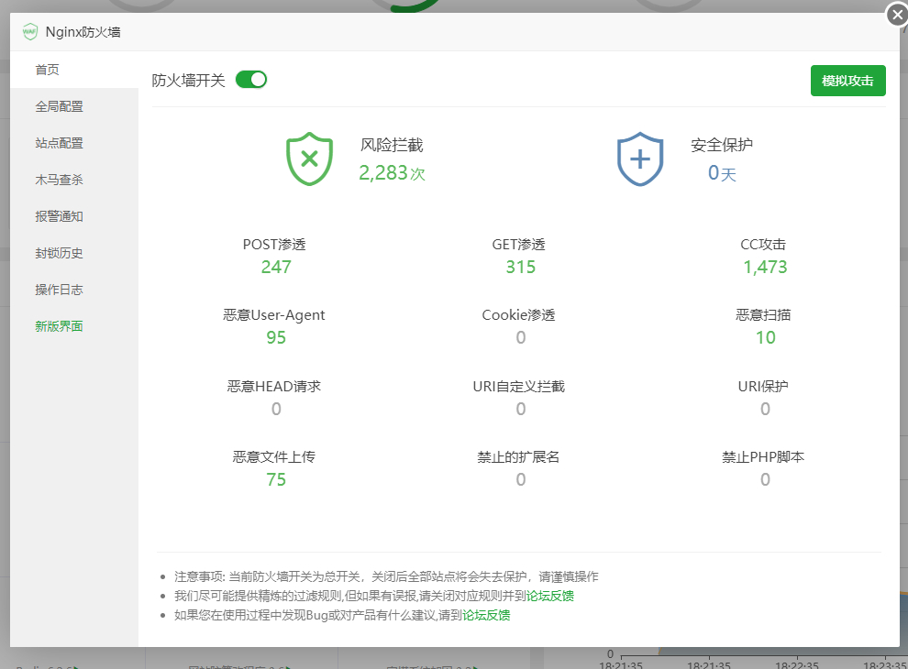Go to 站点配置 in sidebar

tap(60, 143)
